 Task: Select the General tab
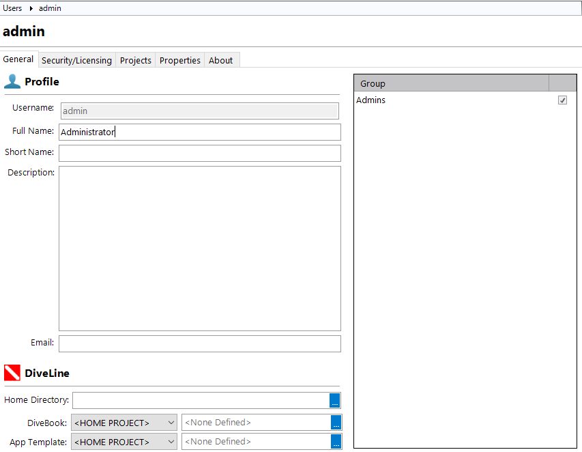point(18,59)
